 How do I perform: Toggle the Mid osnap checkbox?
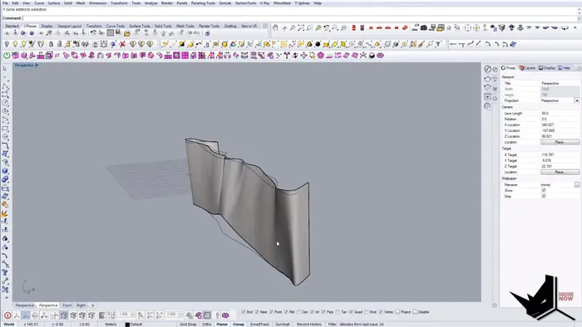pyautogui.click(x=286, y=312)
